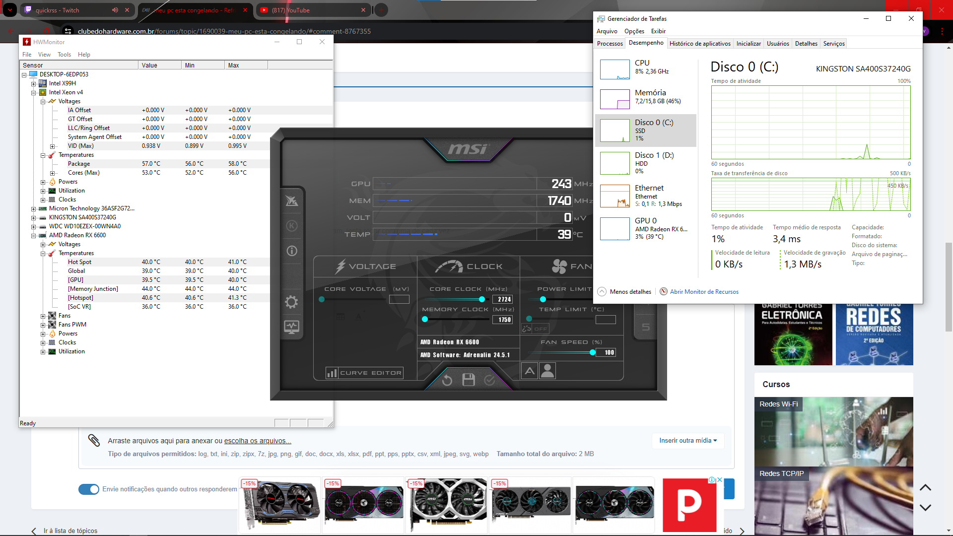This screenshot has width=953, height=536.
Task: Expand the VID (Max) node
Action: pos(52,146)
